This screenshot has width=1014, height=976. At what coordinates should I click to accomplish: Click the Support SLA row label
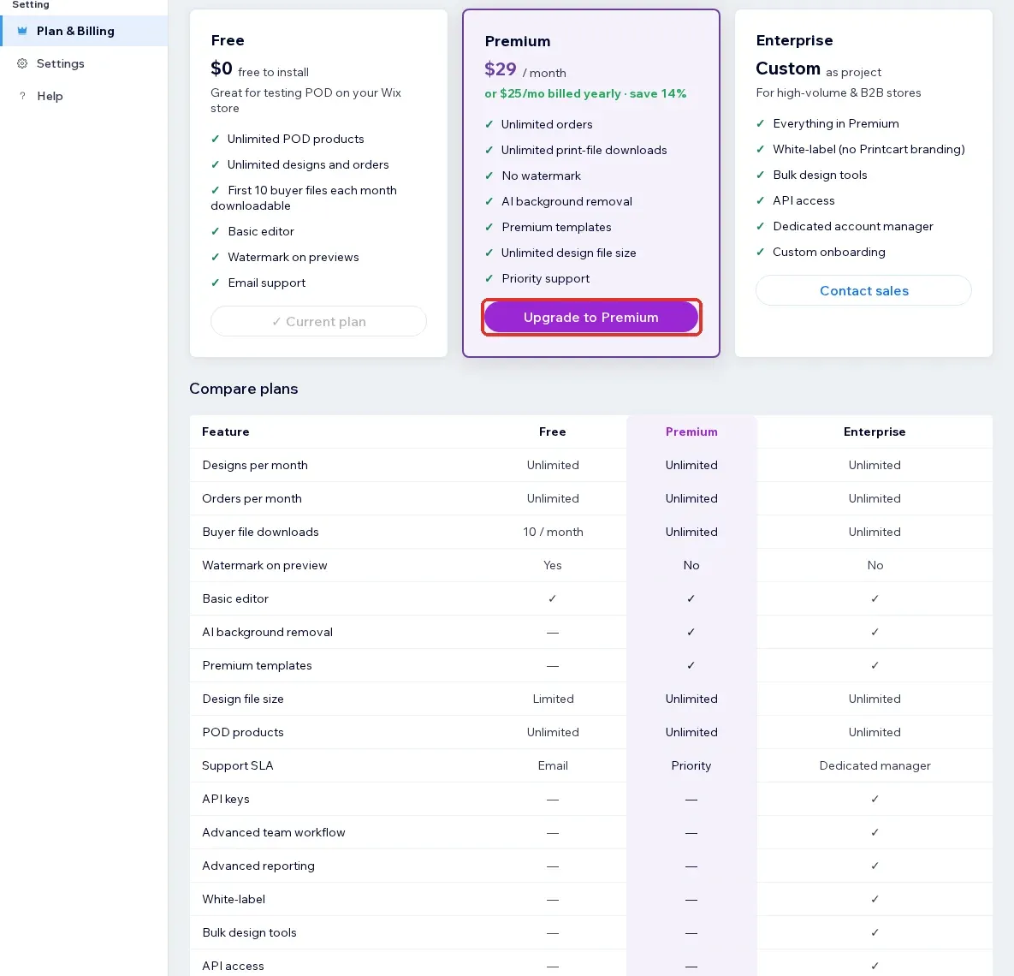pos(237,765)
